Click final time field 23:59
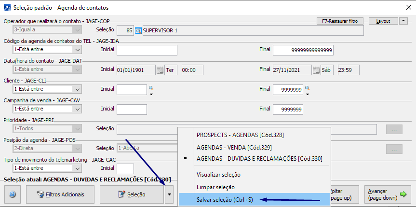 [349, 70]
